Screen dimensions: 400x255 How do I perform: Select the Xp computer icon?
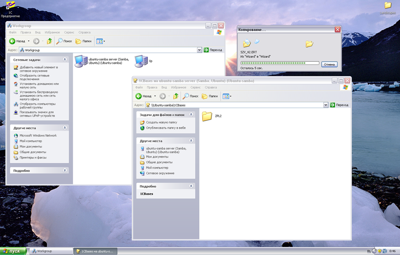(141, 61)
